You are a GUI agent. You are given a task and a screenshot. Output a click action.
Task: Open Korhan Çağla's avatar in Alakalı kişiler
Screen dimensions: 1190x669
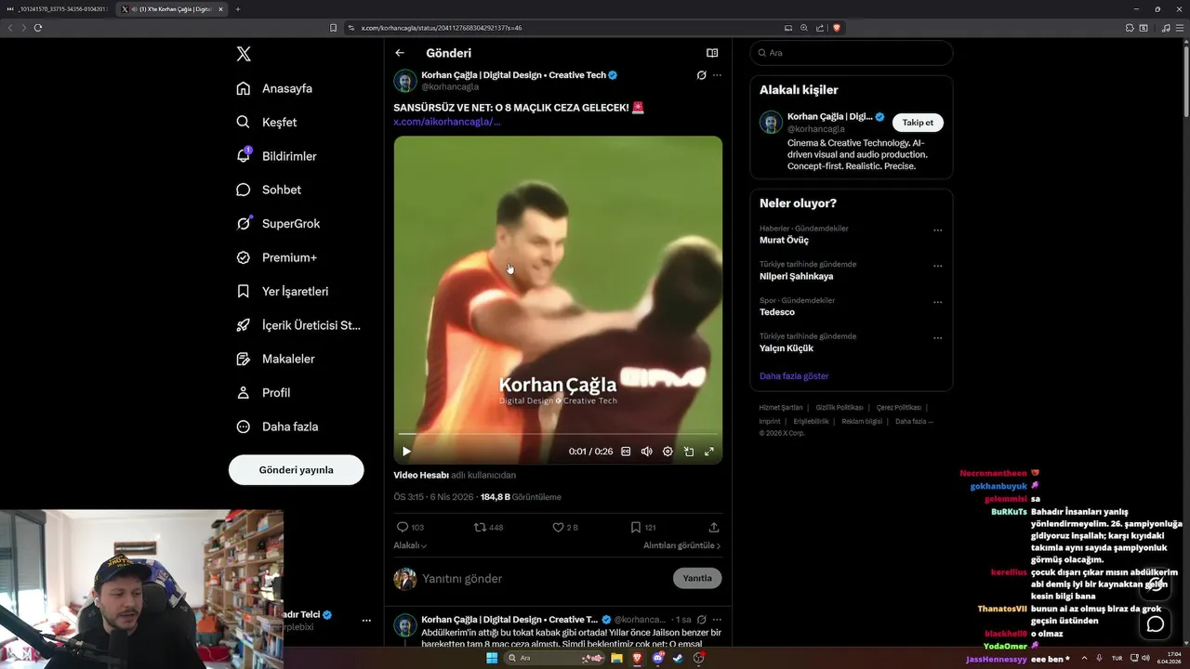(x=771, y=122)
